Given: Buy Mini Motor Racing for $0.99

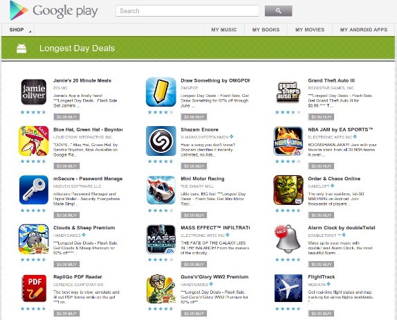Looking at the screenshot, I should tap(194, 215).
